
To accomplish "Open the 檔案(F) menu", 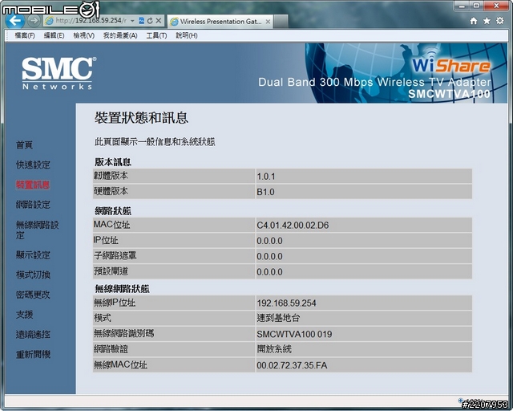I will tap(25, 35).
